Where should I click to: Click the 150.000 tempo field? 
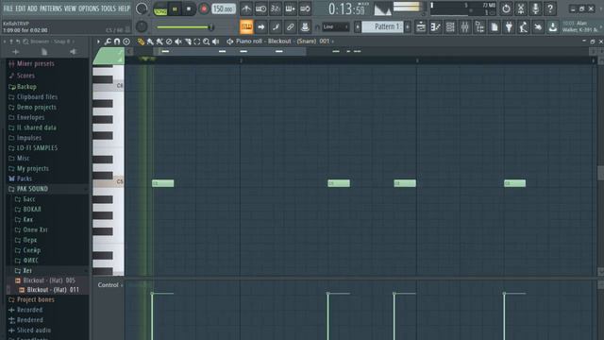point(224,8)
